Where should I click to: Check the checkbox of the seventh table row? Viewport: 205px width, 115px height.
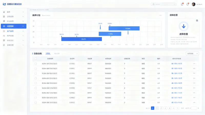tap(36, 93)
